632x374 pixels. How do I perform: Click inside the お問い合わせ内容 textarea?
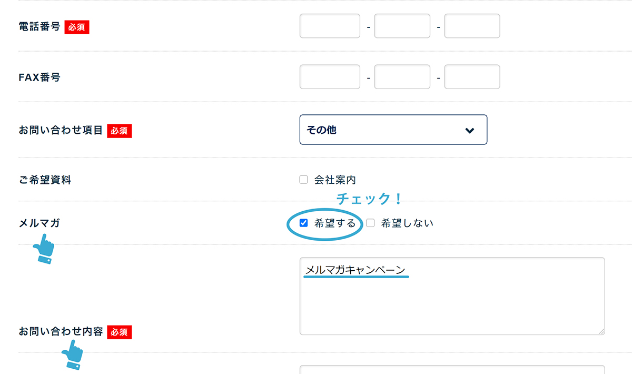click(x=452, y=296)
